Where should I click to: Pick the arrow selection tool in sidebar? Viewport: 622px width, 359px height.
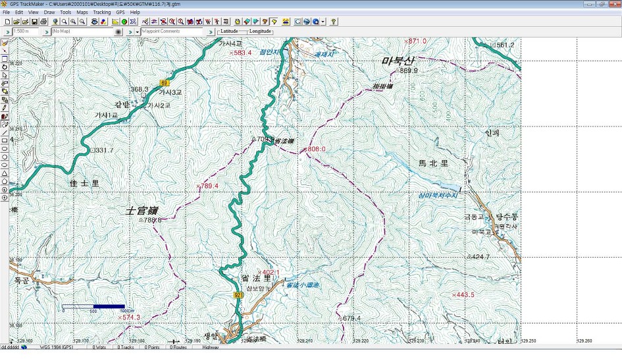pos(5,76)
